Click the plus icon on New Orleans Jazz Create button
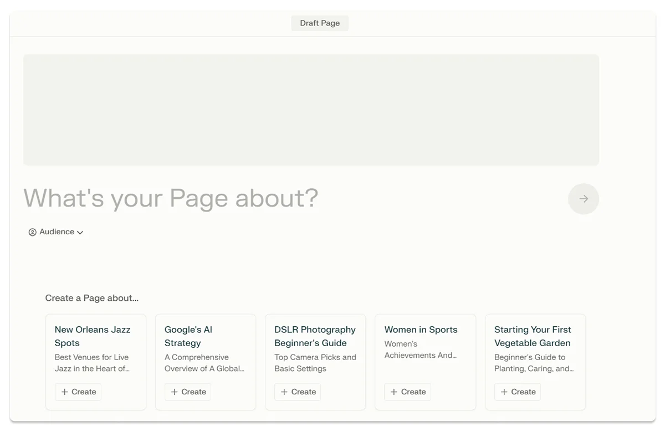This screenshot has height=432, width=665. (64, 392)
